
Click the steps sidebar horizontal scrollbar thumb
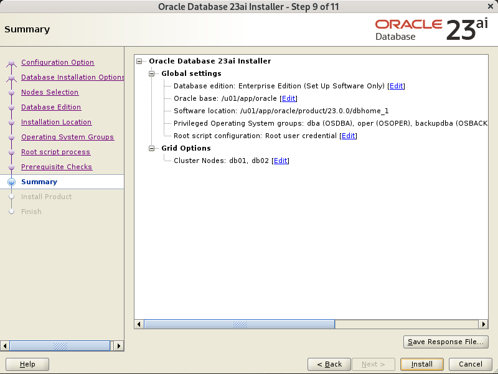coord(60,346)
